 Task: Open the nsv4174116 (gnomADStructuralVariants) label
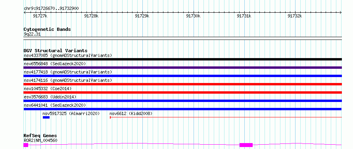pyautogui.click(x=68, y=80)
